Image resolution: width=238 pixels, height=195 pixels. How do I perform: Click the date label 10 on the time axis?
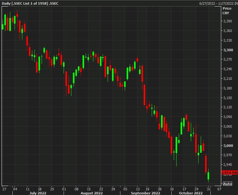click(x=172, y=189)
